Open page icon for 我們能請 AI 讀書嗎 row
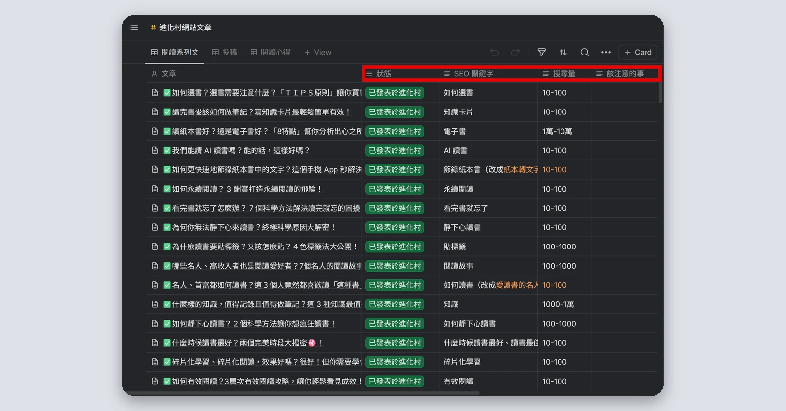786x411 pixels. tap(155, 150)
